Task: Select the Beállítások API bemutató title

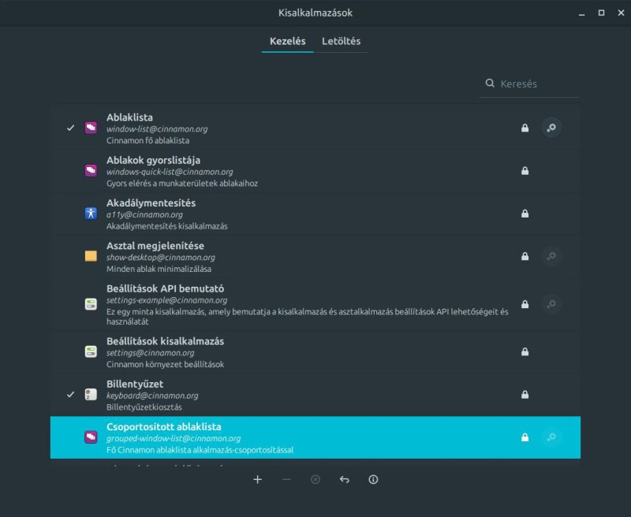Action: [166, 288]
